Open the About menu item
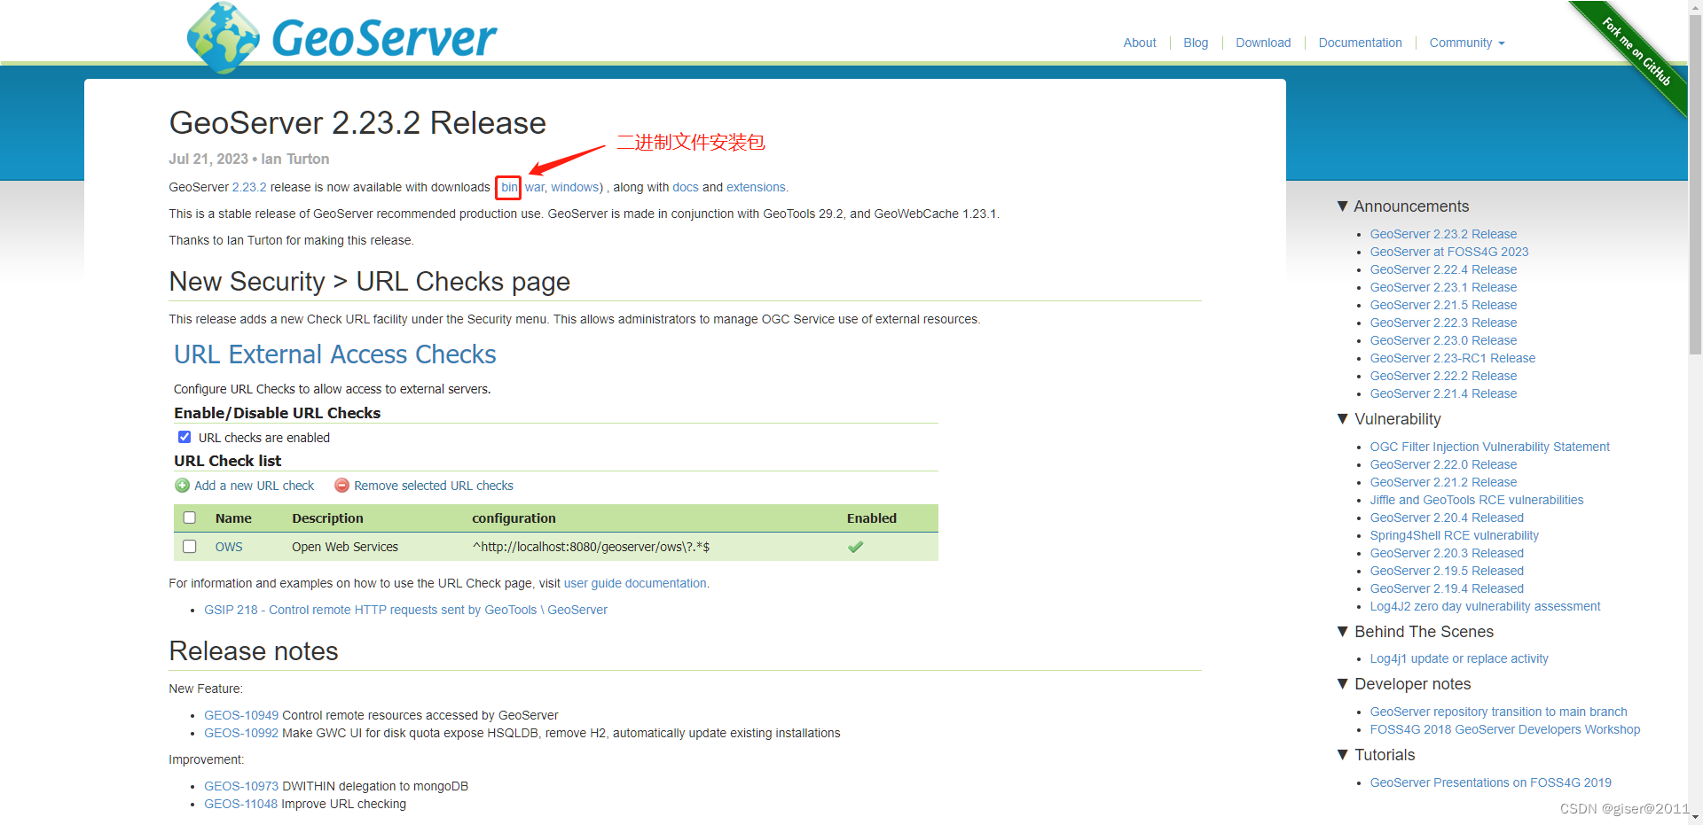 coord(1140,43)
